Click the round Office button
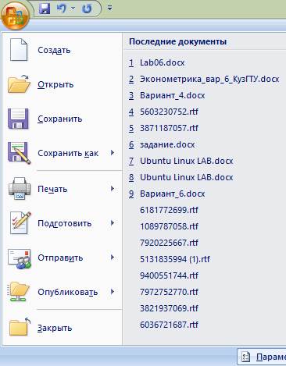Viewport: 286px width, 366px height. pos(16,15)
